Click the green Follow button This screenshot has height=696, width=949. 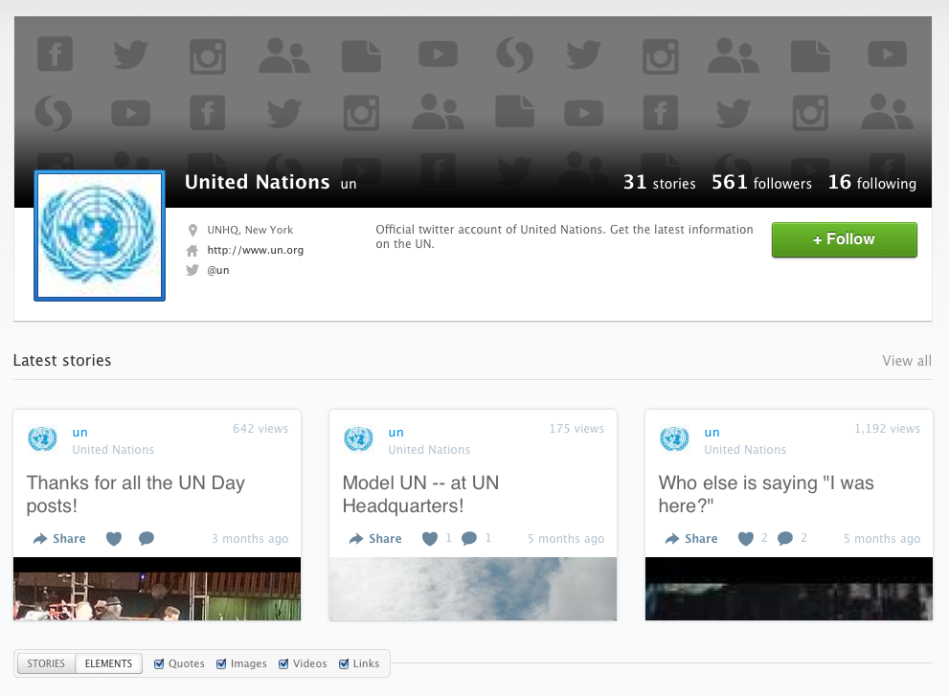845,239
